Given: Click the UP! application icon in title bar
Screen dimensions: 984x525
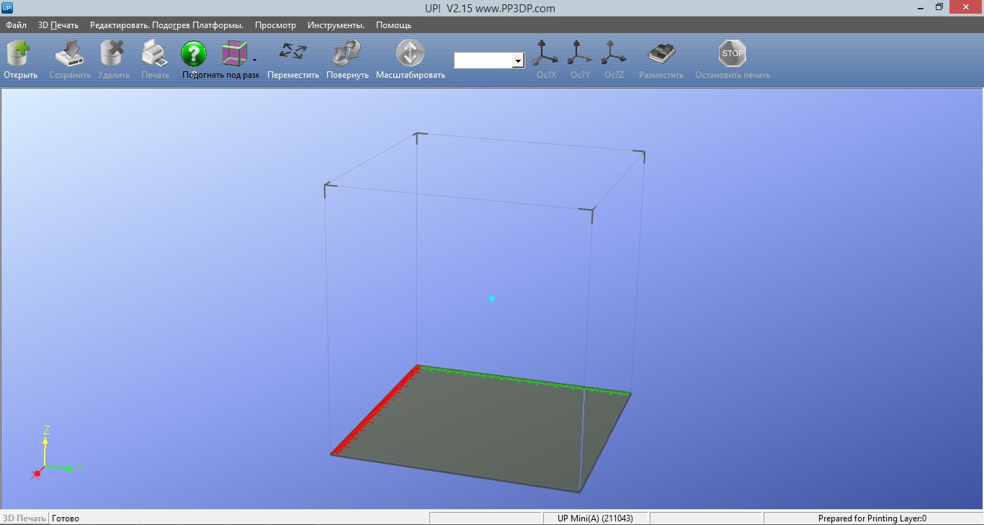Looking at the screenshot, I should [8, 8].
